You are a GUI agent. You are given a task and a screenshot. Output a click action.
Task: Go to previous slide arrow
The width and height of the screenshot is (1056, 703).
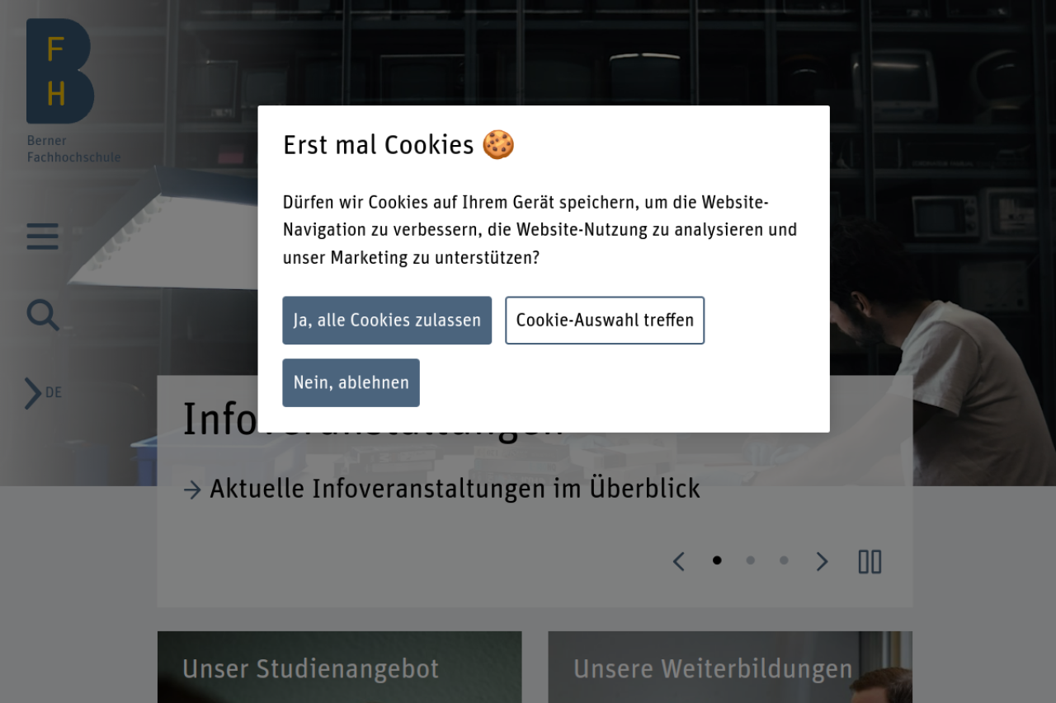(678, 562)
